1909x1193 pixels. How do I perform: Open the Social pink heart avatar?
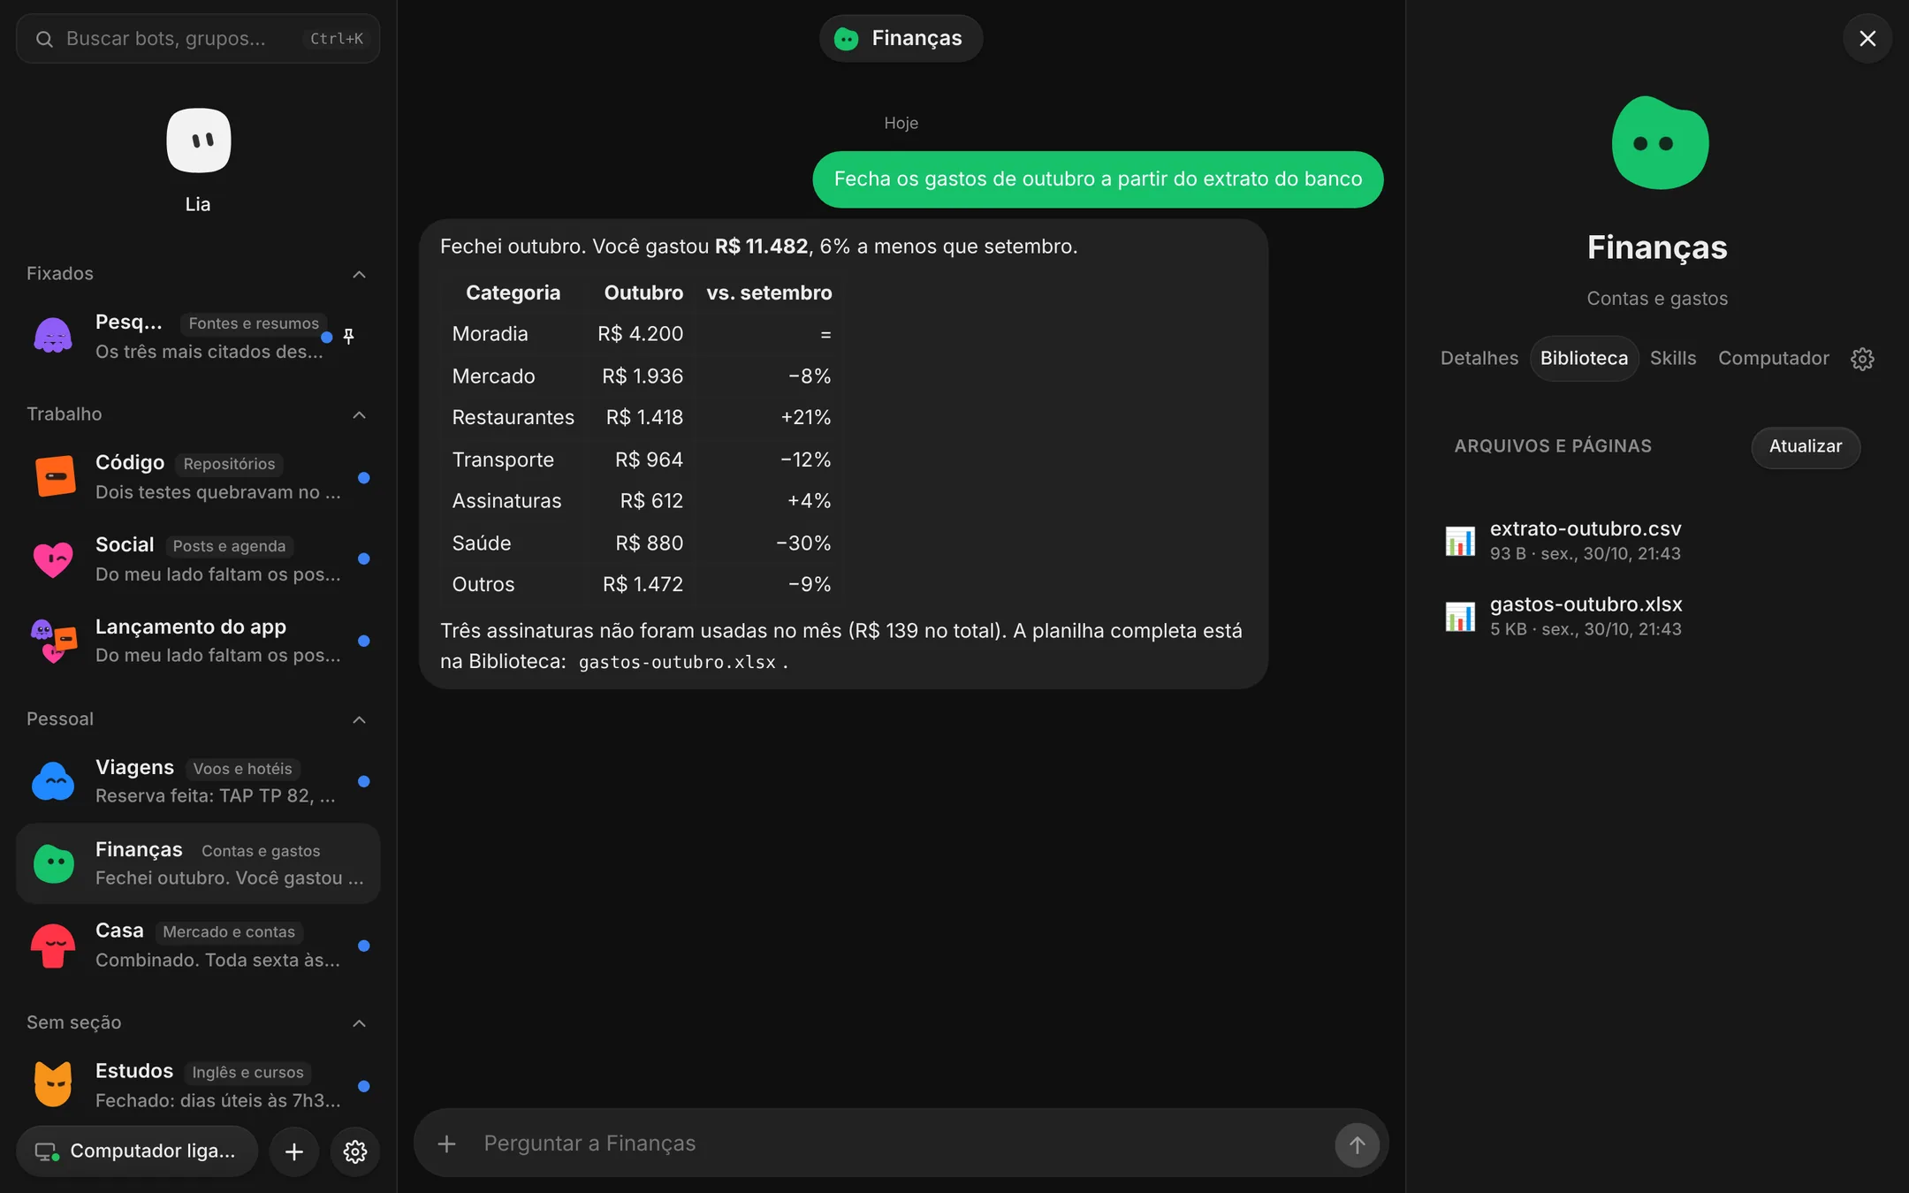(53, 559)
